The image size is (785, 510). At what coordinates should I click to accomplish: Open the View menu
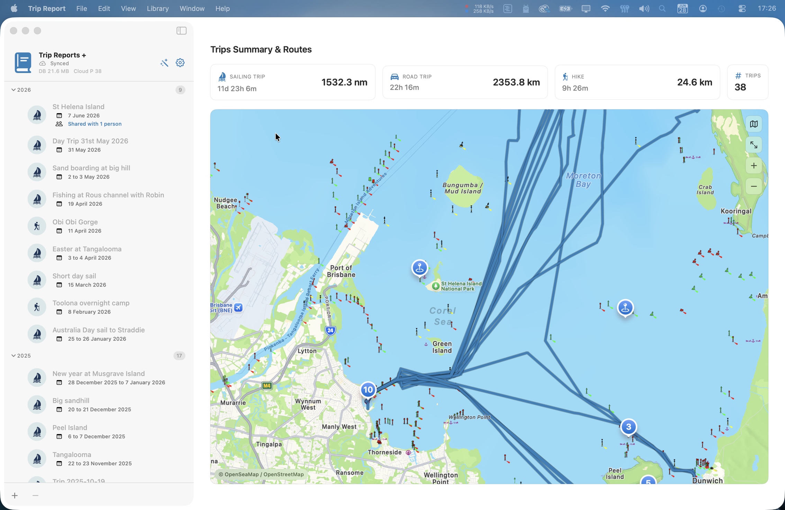click(x=128, y=9)
